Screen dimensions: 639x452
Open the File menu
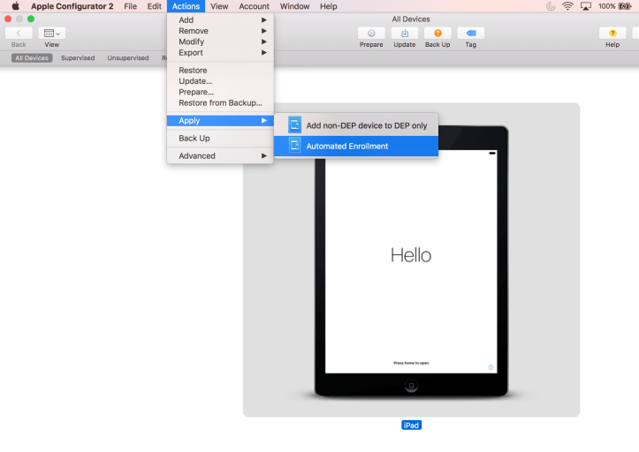[131, 6]
